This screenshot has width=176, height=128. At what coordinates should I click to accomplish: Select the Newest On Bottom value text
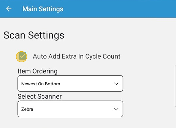(41, 84)
